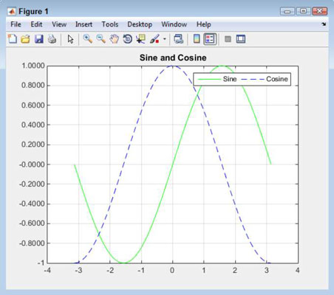The height and width of the screenshot is (295, 334).
Task: Dock the figure using corner arrow
Action: pos(324,24)
